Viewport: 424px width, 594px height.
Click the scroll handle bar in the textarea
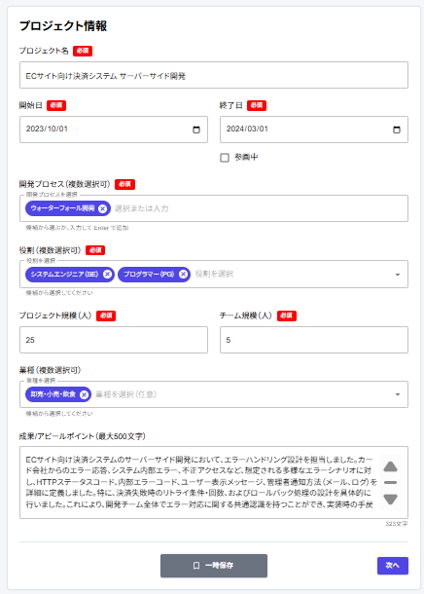click(x=390, y=482)
